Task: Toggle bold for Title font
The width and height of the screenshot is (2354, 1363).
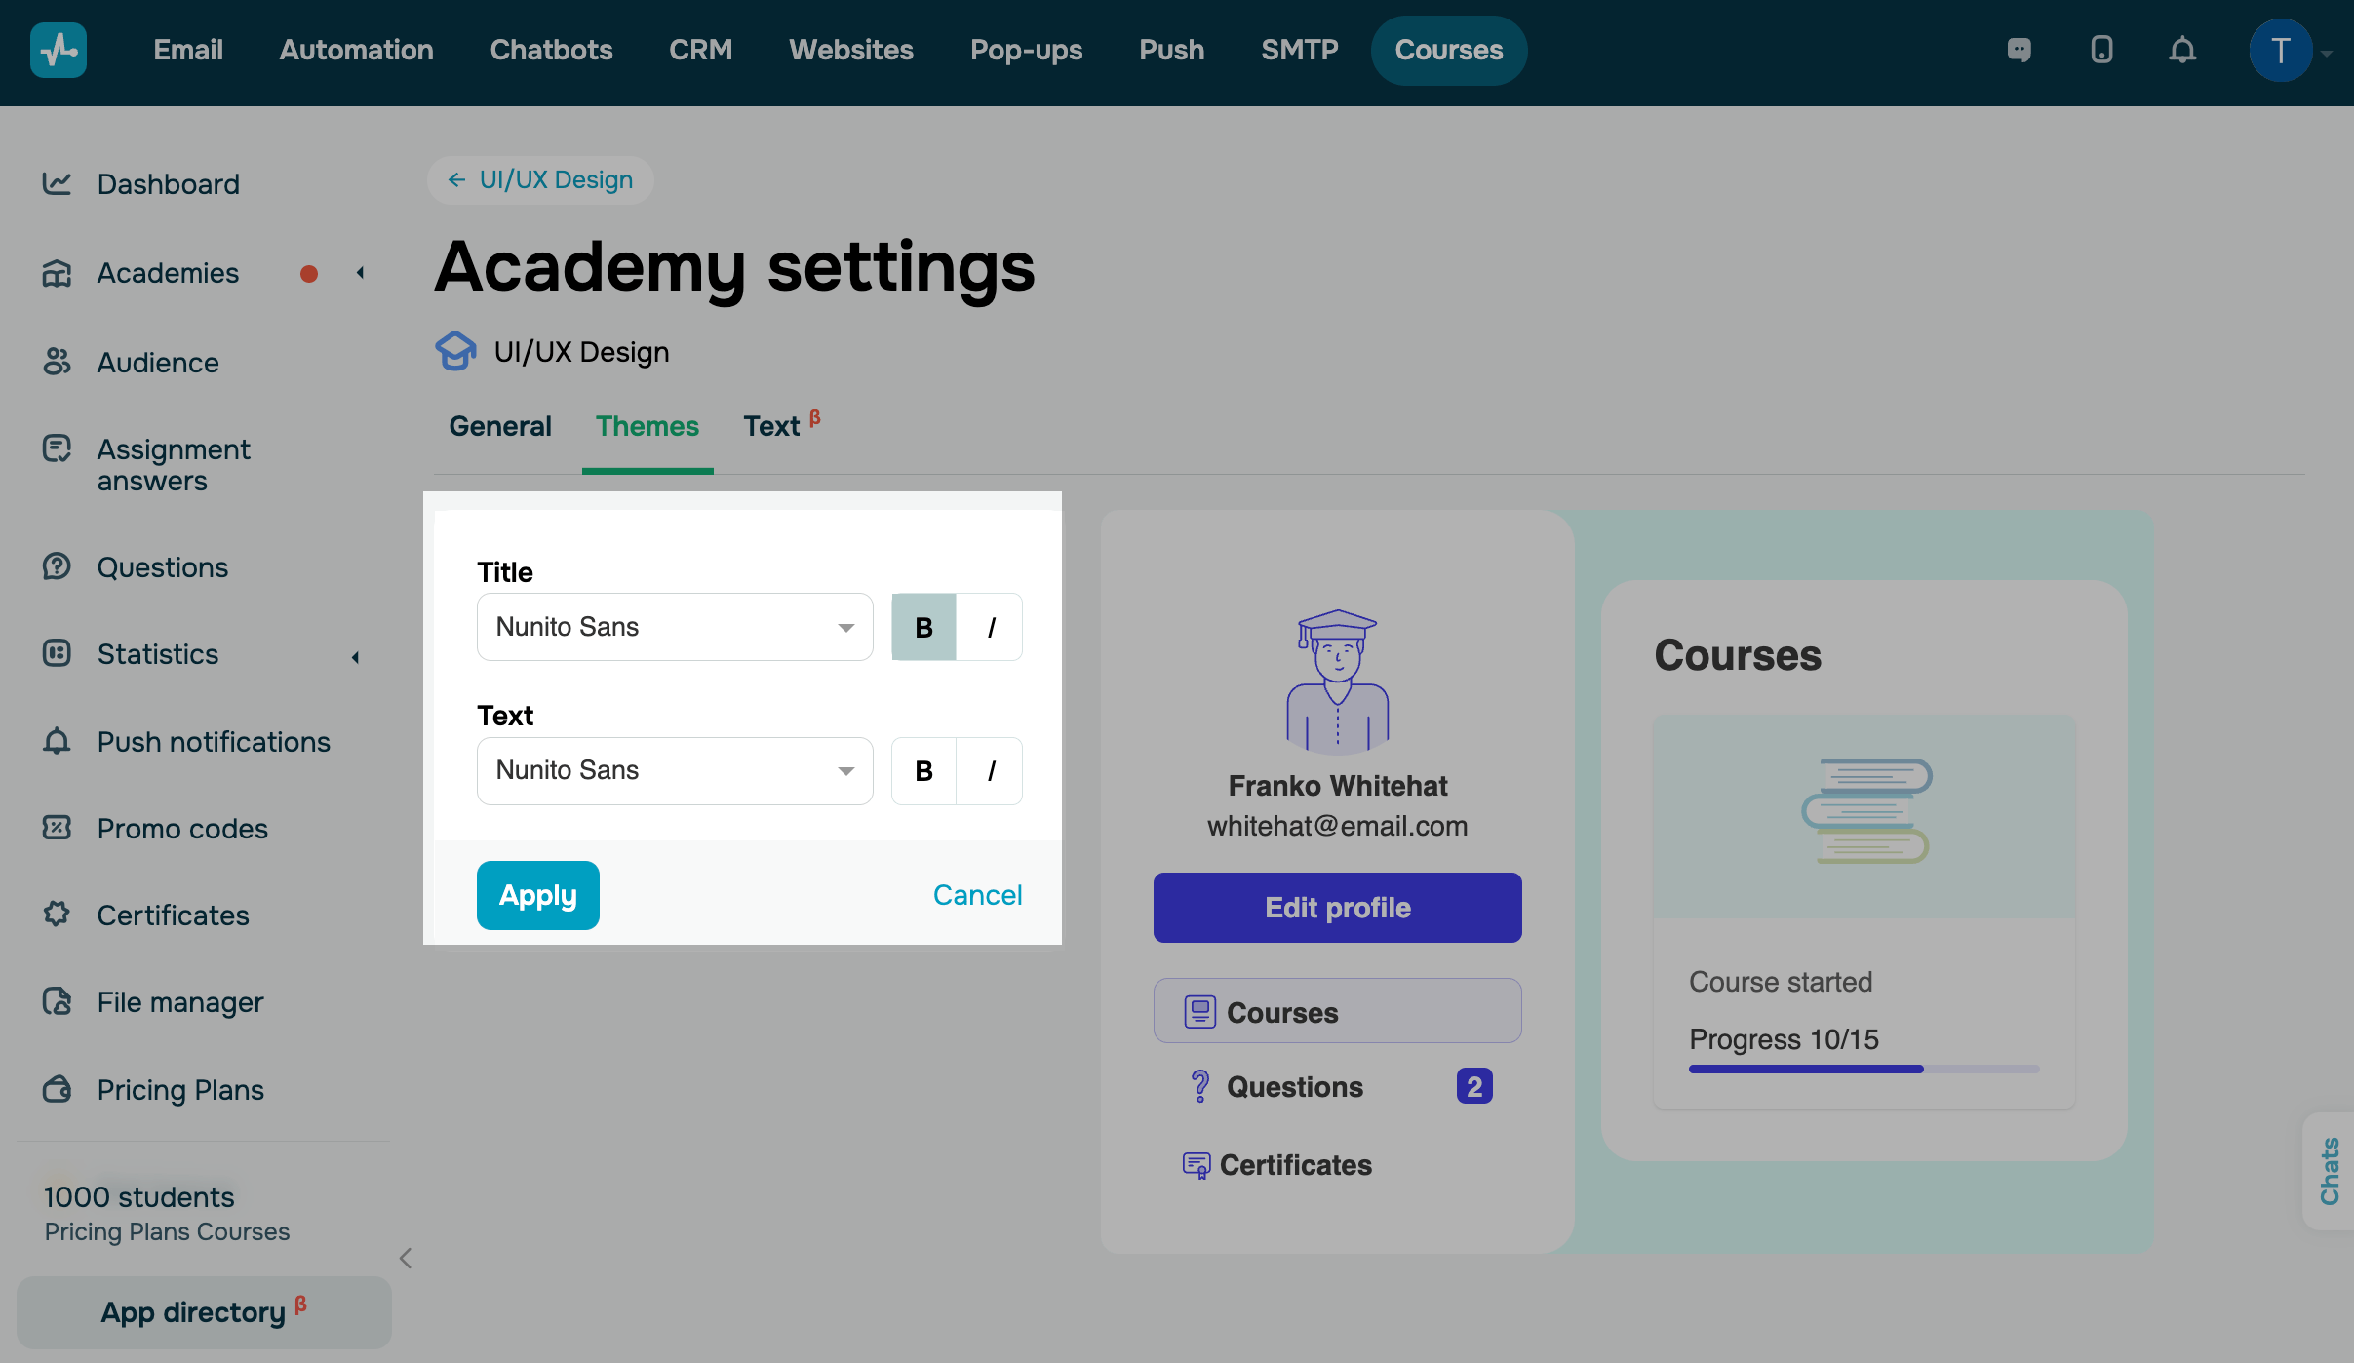Action: point(923,627)
